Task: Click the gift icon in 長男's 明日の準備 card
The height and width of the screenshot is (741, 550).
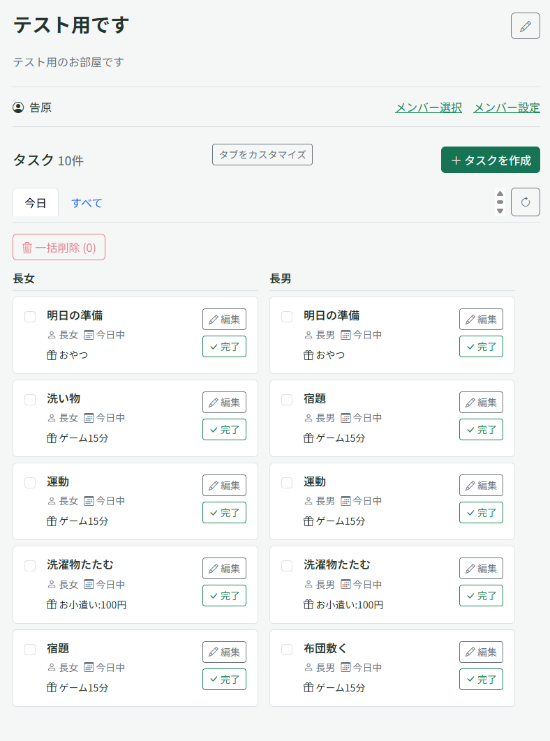Action: pyautogui.click(x=309, y=355)
